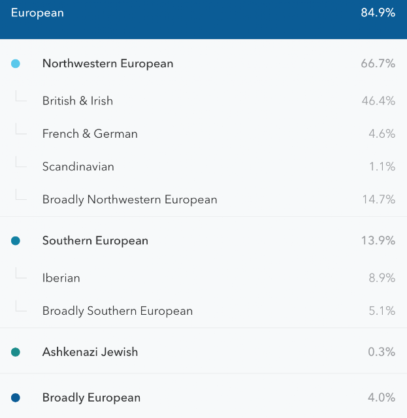Click the dark blue Broadly European dot
Image resolution: width=407 pixels, height=418 pixels.
point(16,398)
